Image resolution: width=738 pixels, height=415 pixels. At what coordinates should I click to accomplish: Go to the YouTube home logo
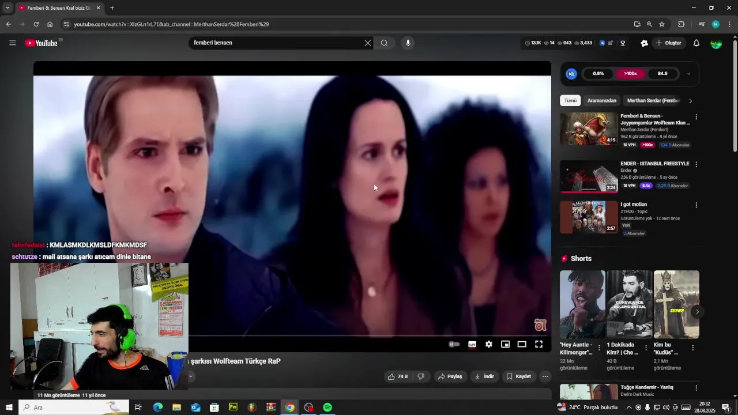pyautogui.click(x=42, y=43)
